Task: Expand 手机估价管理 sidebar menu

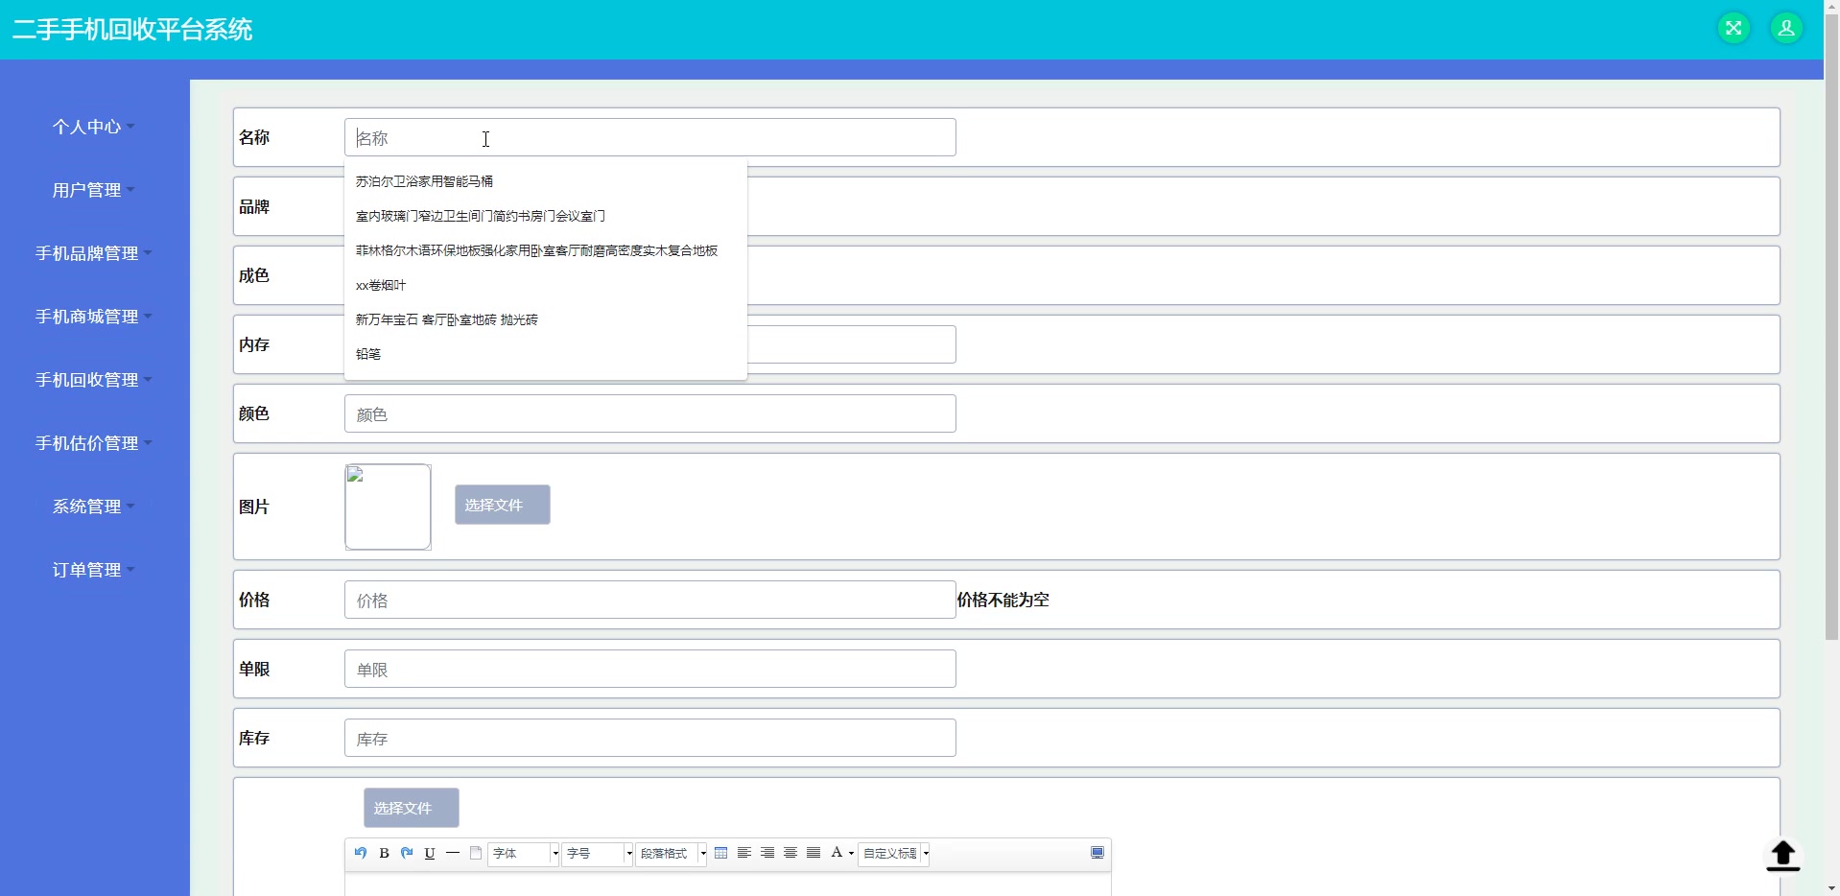Action: tap(94, 443)
